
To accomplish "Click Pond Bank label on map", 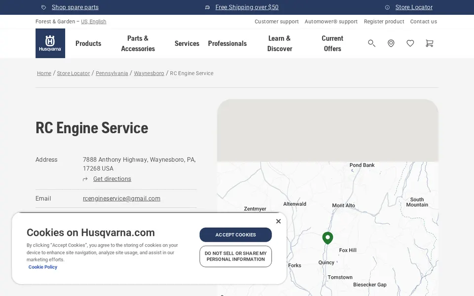I will (362, 165).
